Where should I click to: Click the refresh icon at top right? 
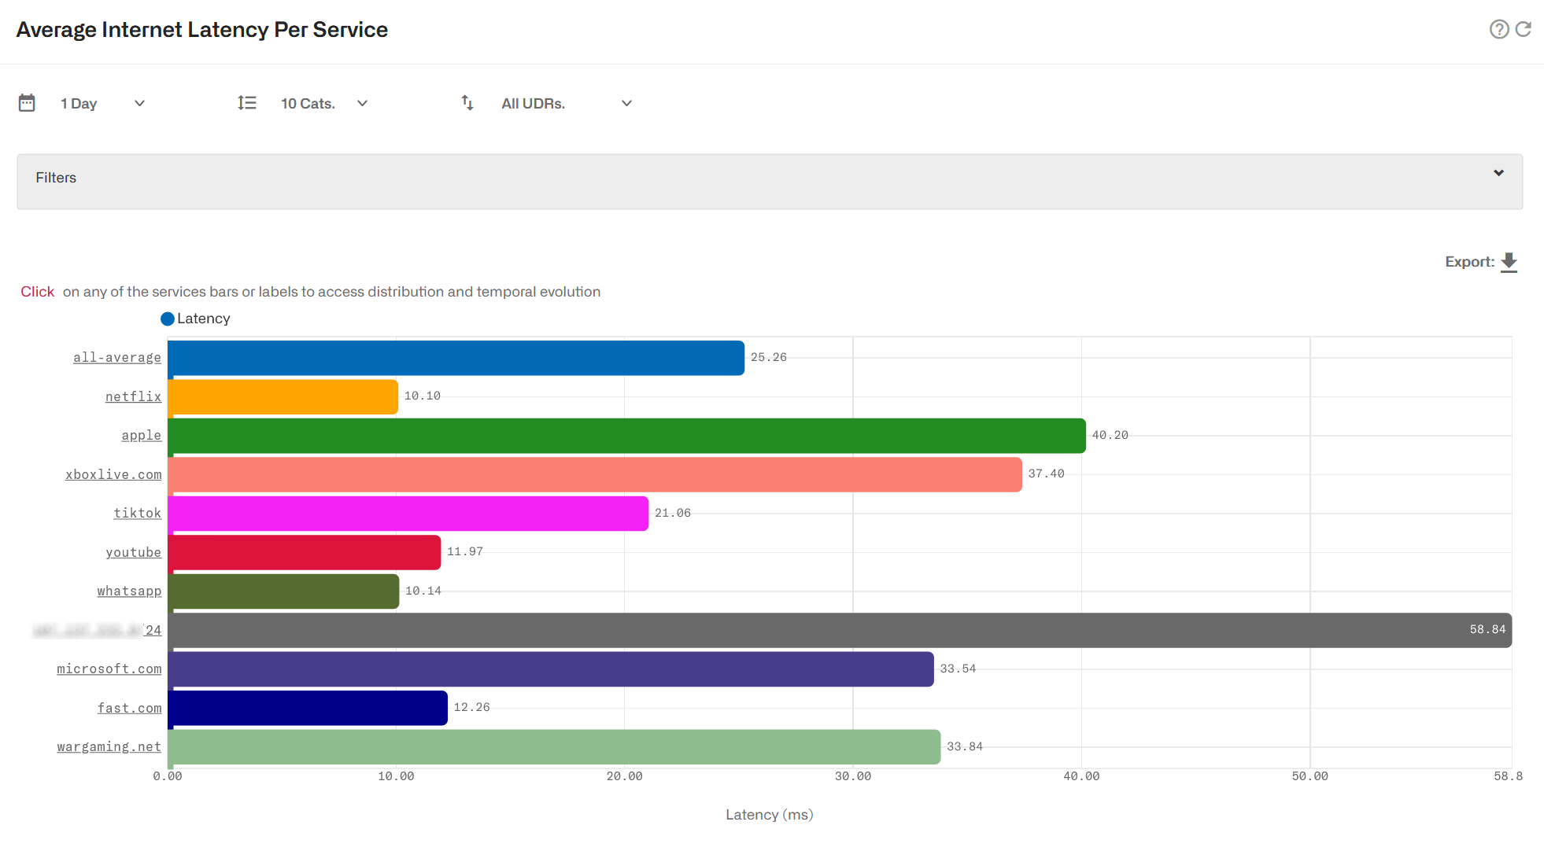coord(1524,29)
